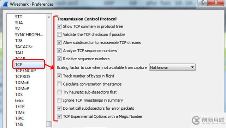Click the Wireshark fin icon in title bar
Viewport: 226px width, 128px height.
[x=5, y=4]
